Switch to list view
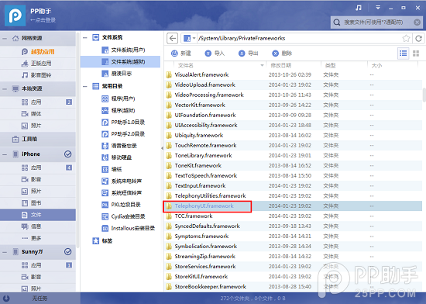Image resolution: width=426 pixels, height=304 pixels. point(404,54)
